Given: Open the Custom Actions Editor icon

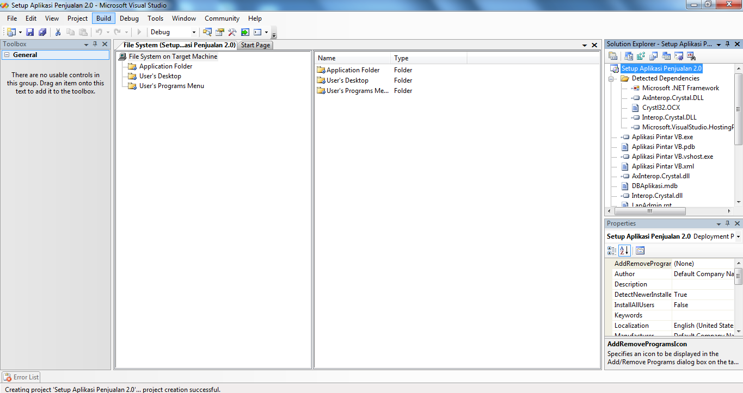Looking at the screenshot, I should click(679, 56).
